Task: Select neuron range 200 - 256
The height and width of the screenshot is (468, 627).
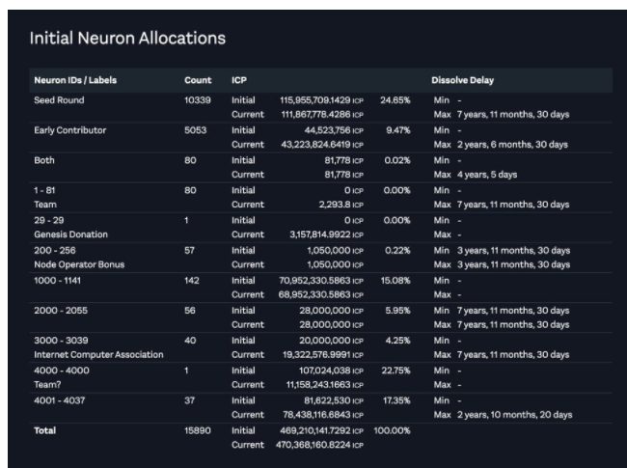Action: 55,250
